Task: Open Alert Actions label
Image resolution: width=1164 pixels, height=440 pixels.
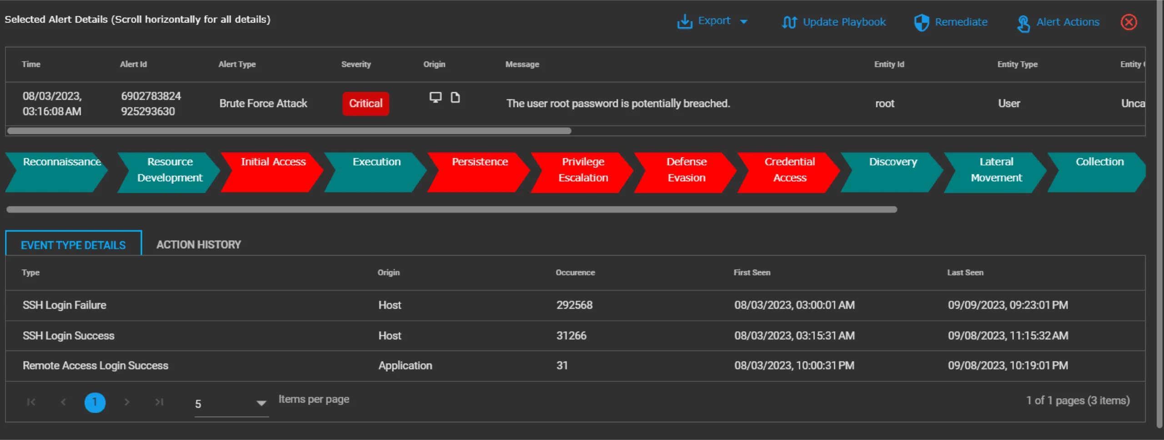Action: click(x=1068, y=22)
